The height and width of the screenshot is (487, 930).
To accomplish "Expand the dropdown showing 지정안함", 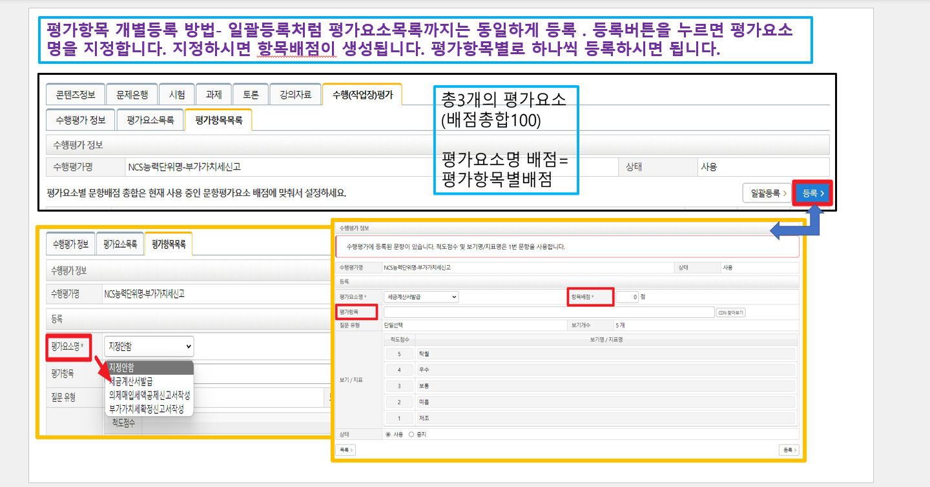I will click(149, 346).
